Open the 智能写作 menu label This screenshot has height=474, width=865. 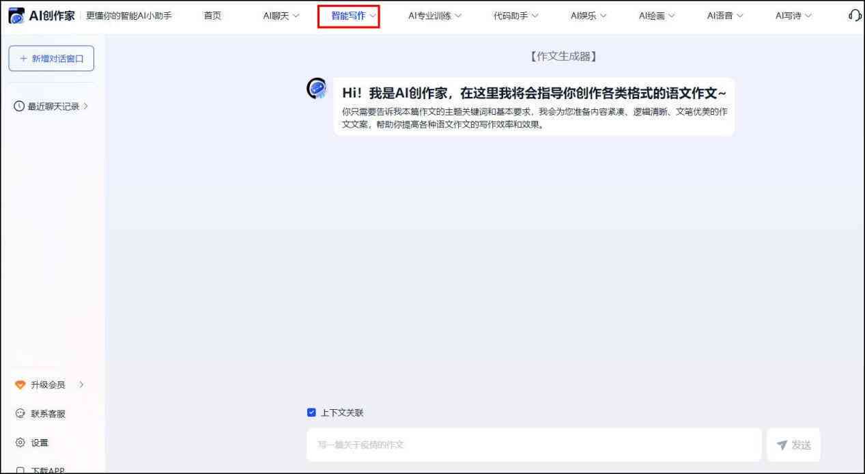click(349, 16)
